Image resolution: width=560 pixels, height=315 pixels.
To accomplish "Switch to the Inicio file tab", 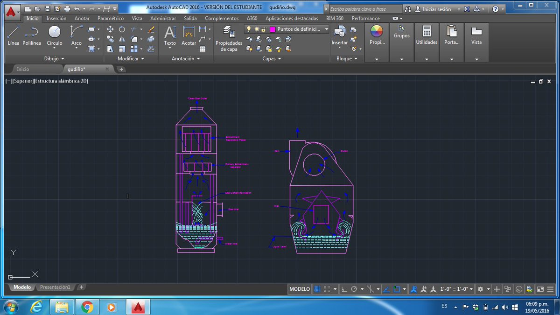I will click(23, 69).
